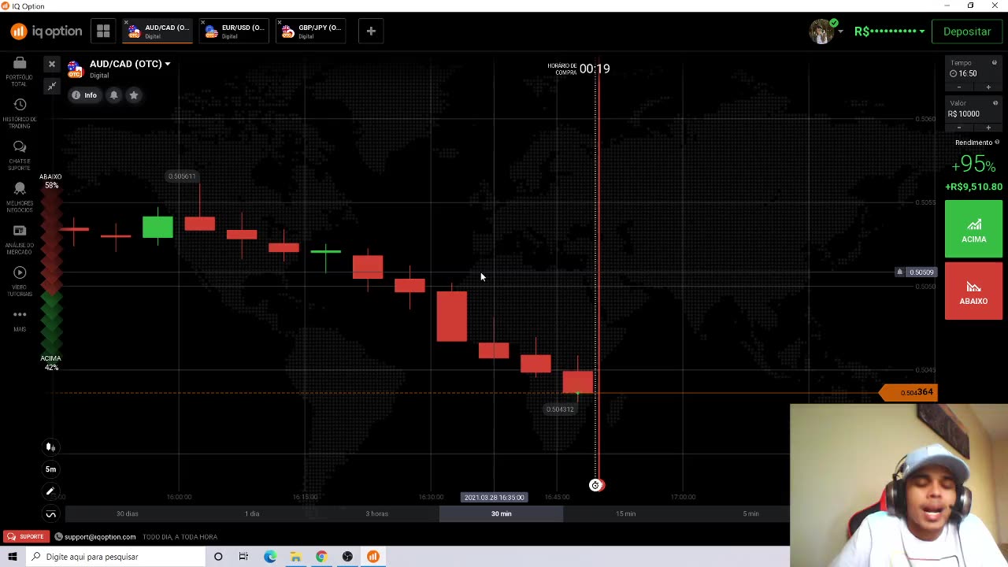1008x567 pixels.
Task: Open Histórico de Trading in sidebar
Action: pyautogui.click(x=20, y=113)
